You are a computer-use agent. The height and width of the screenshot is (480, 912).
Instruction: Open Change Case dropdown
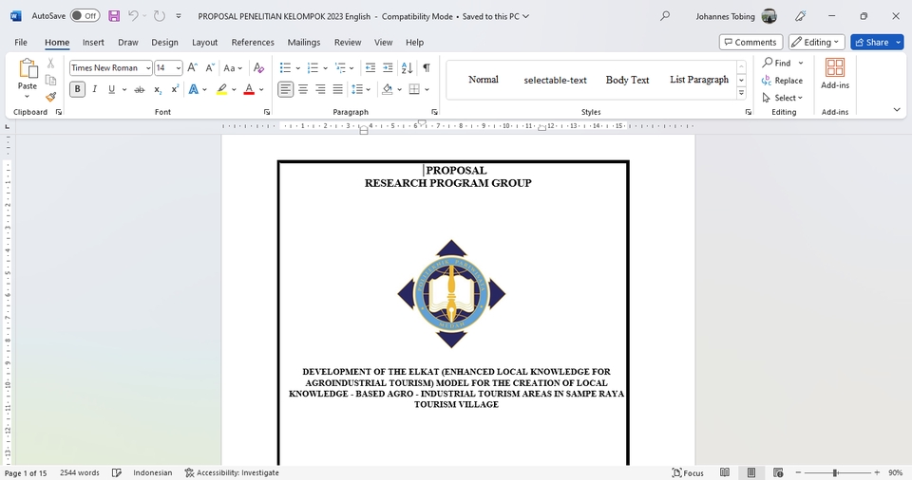tap(233, 68)
